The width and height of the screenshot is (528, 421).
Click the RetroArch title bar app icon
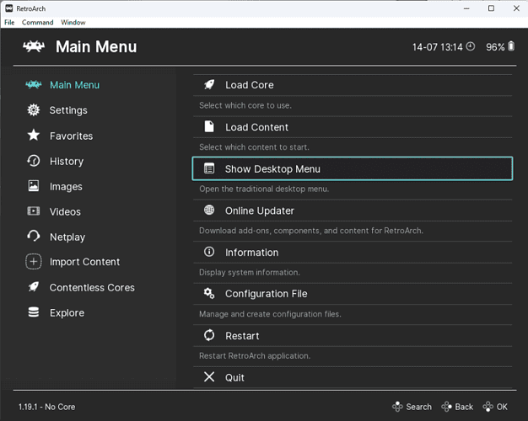point(9,8)
